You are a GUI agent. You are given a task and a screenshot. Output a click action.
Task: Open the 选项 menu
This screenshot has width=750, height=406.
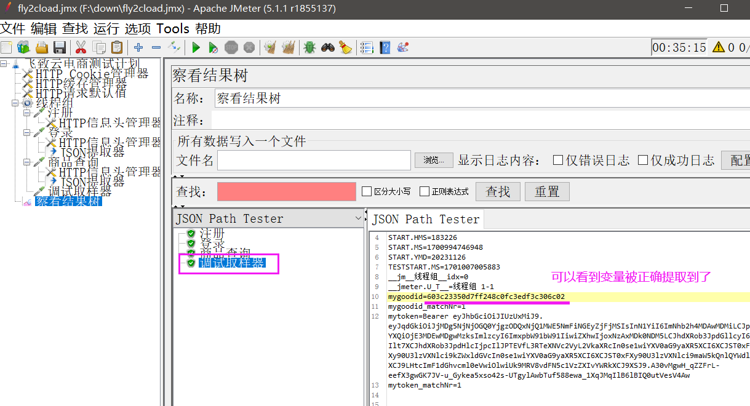[x=137, y=28]
